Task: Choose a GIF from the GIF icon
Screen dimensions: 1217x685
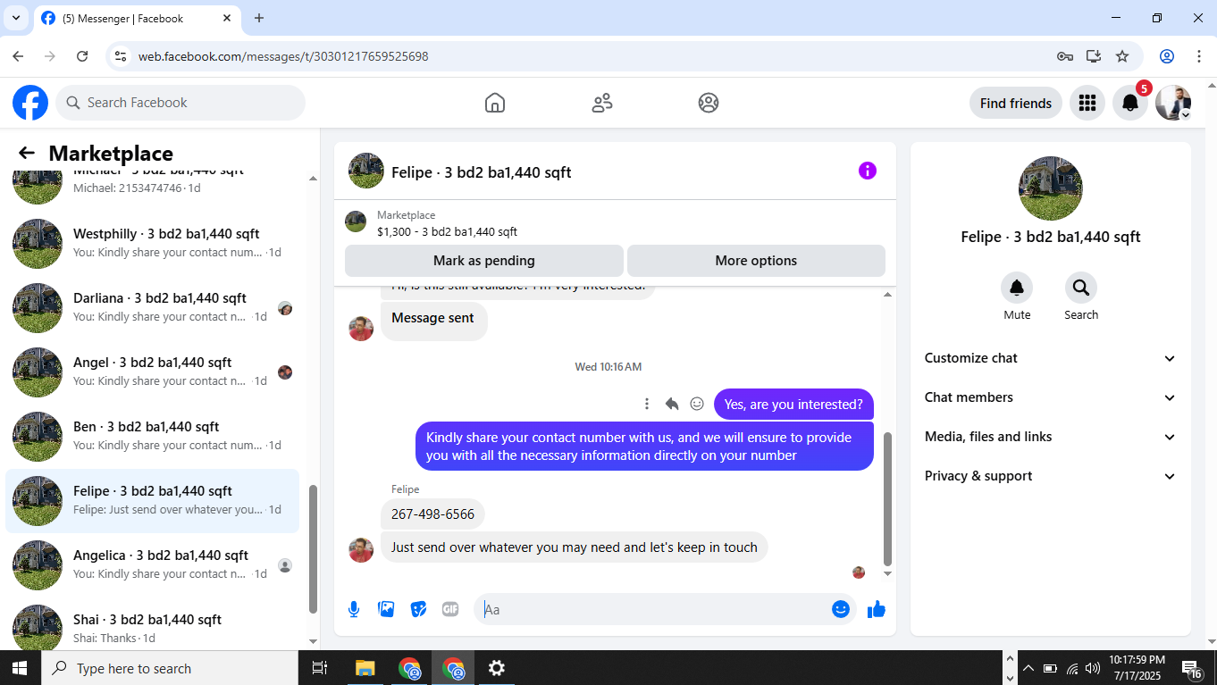Action: [x=450, y=609]
